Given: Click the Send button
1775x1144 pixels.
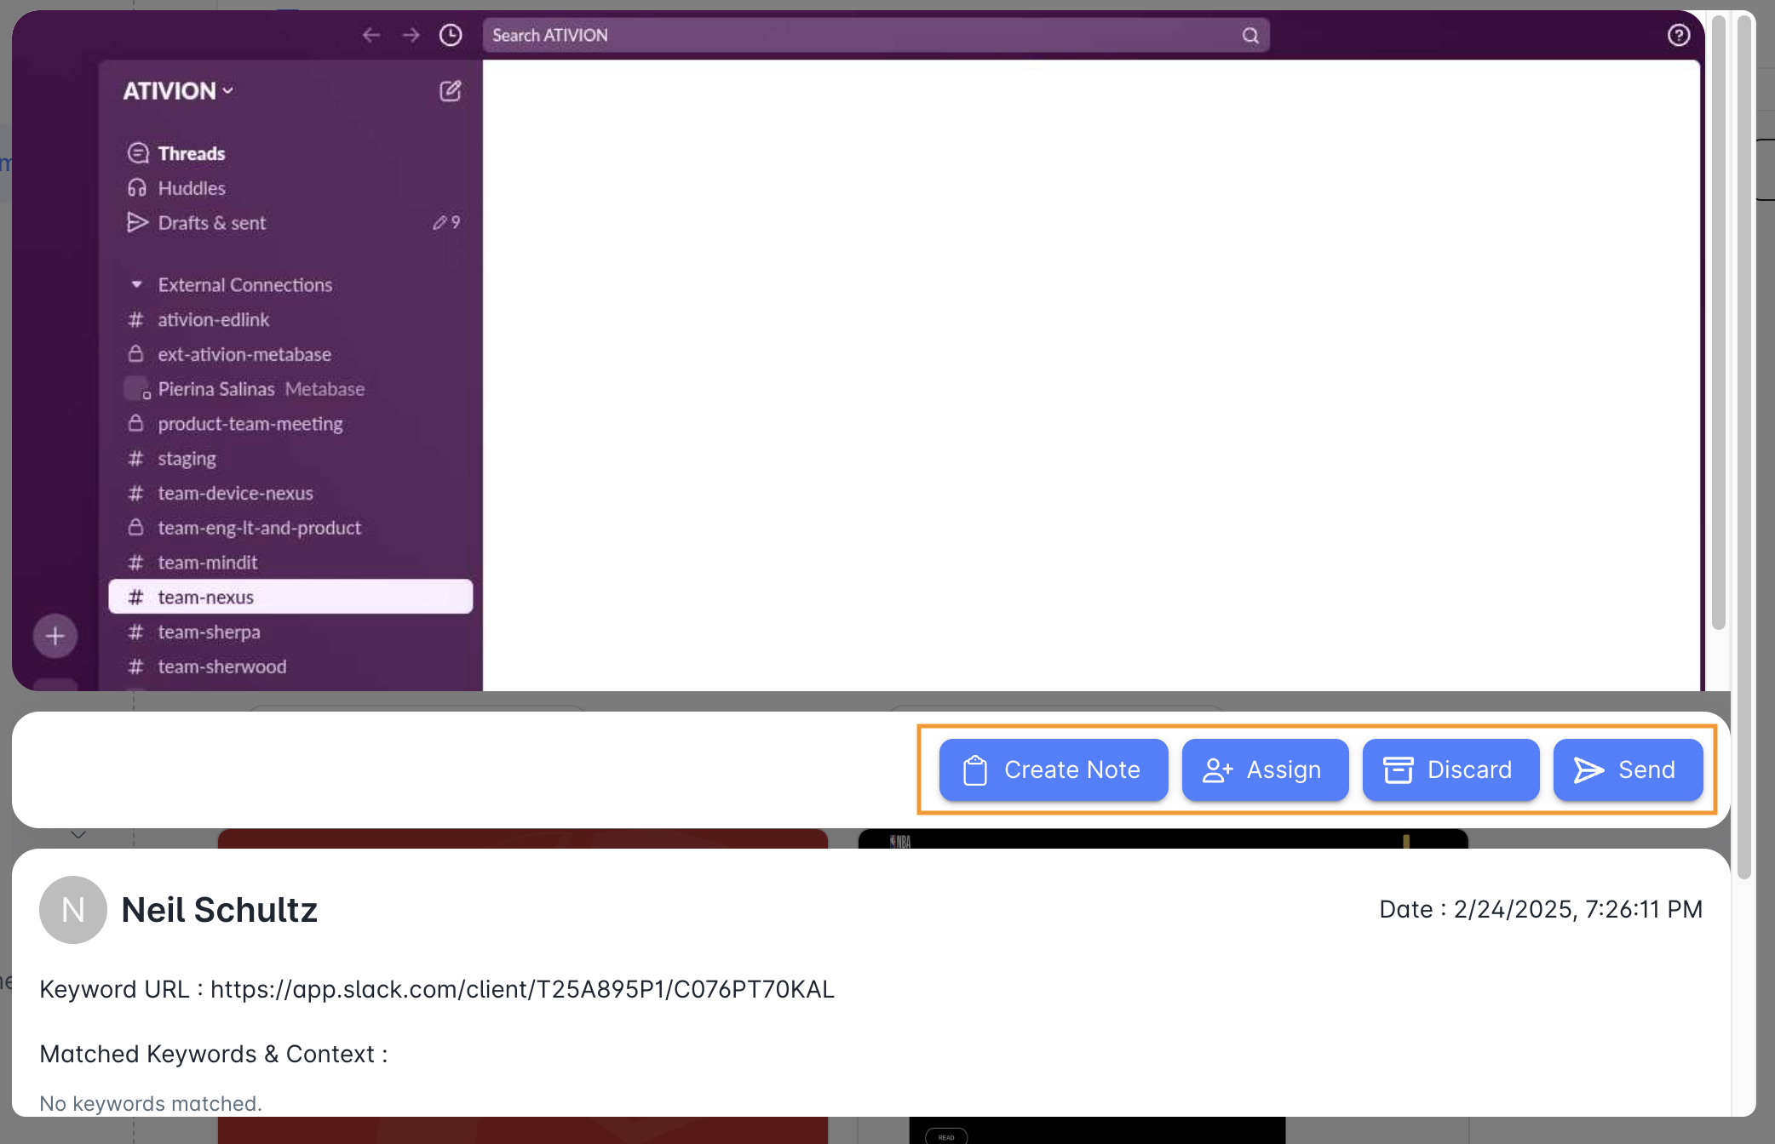Looking at the screenshot, I should [1629, 770].
